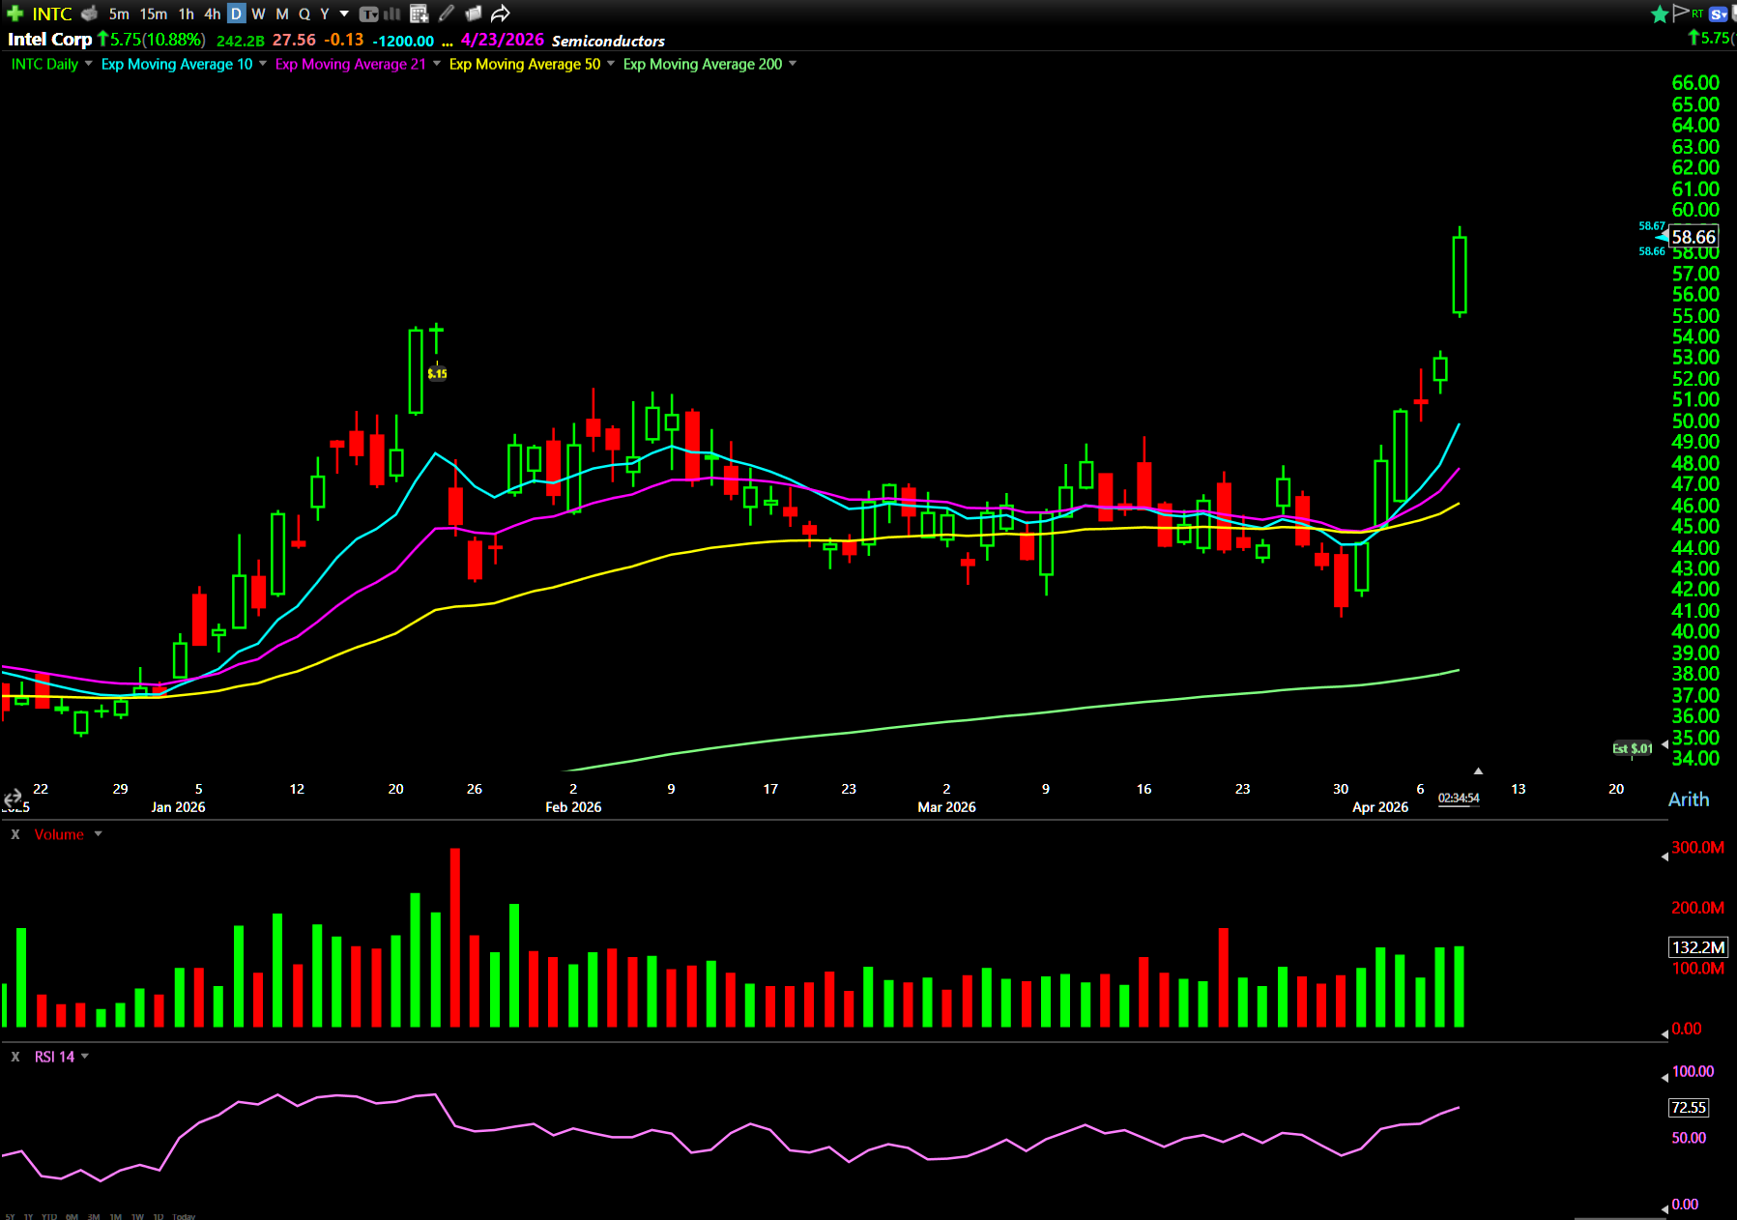Toggle the Arith price scale mode
This screenshot has height=1220, width=1737.
[1688, 799]
